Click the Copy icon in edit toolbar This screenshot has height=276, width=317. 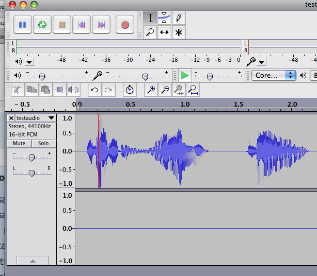pos(31,90)
